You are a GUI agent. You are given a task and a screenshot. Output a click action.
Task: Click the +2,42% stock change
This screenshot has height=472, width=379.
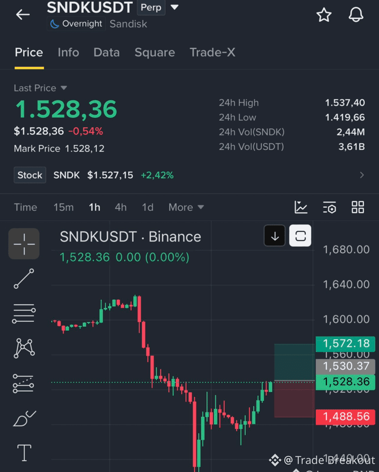[x=157, y=175]
